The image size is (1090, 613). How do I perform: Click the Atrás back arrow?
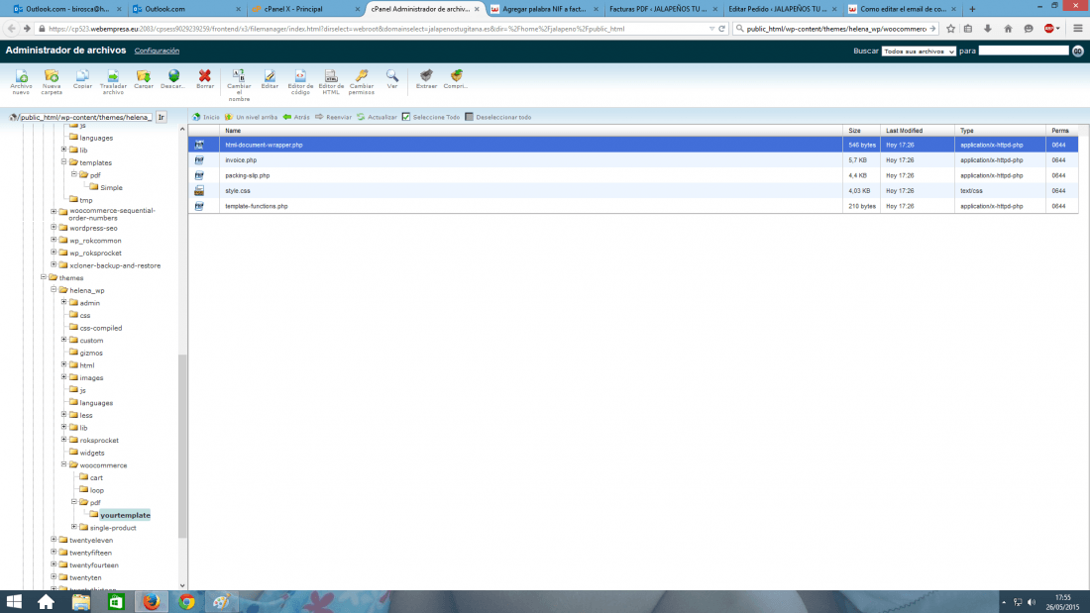point(296,117)
